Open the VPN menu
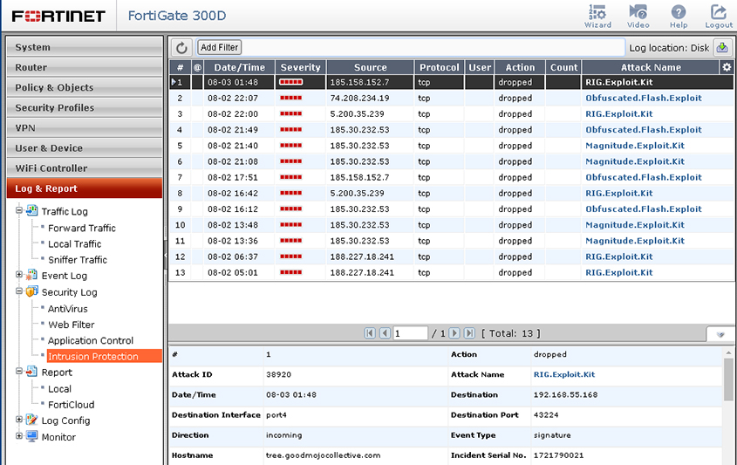This screenshot has width=737, height=465. 85,128
